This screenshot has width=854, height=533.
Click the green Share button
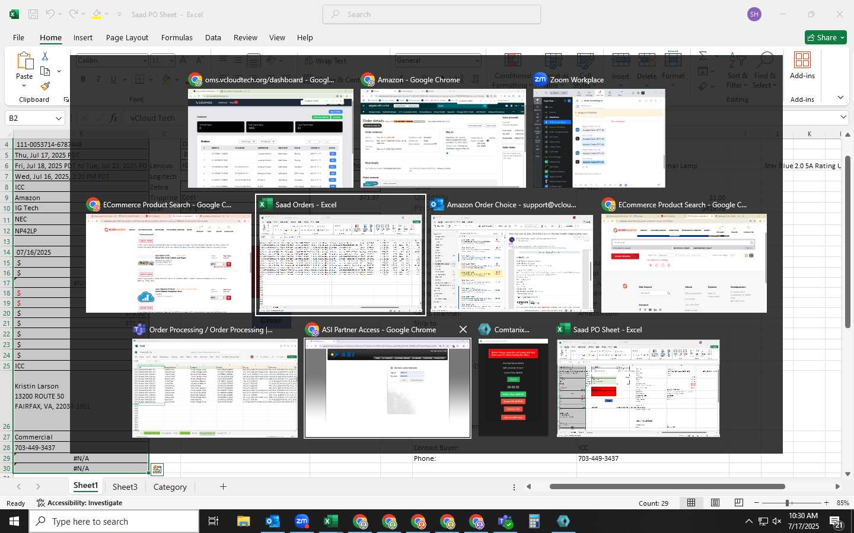click(x=826, y=37)
